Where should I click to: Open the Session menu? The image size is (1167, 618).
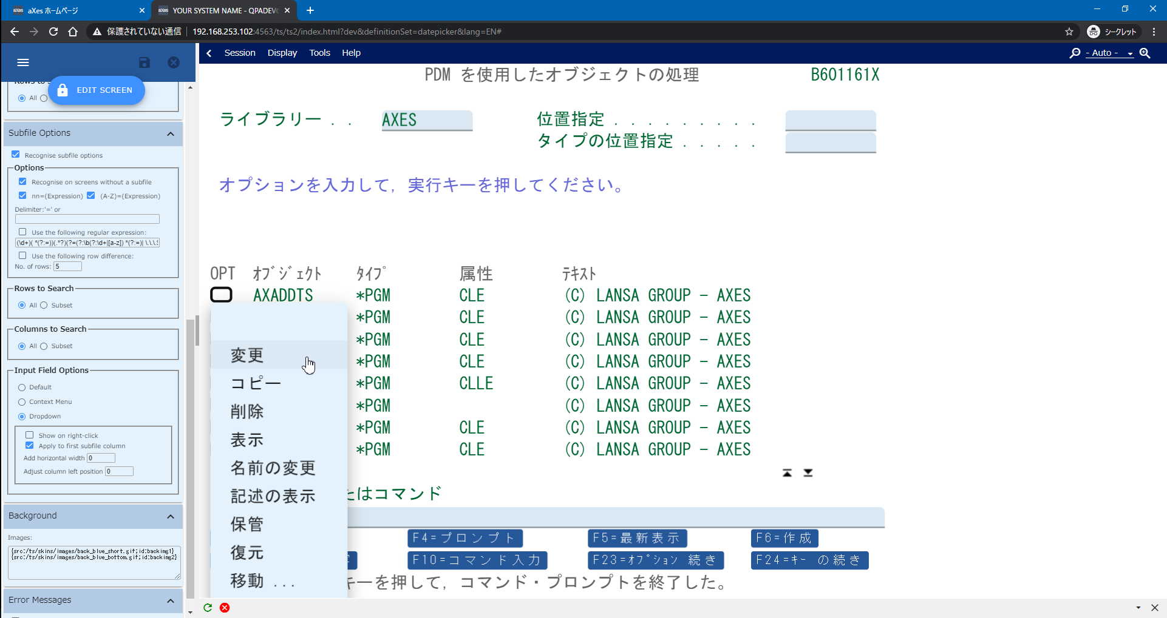pyautogui.click(x=239, y=53)
